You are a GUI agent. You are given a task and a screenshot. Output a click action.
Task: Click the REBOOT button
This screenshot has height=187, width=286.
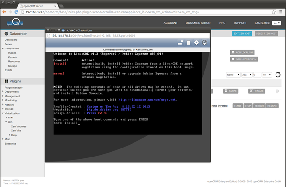pyautogui.click(x=259, y=106)
